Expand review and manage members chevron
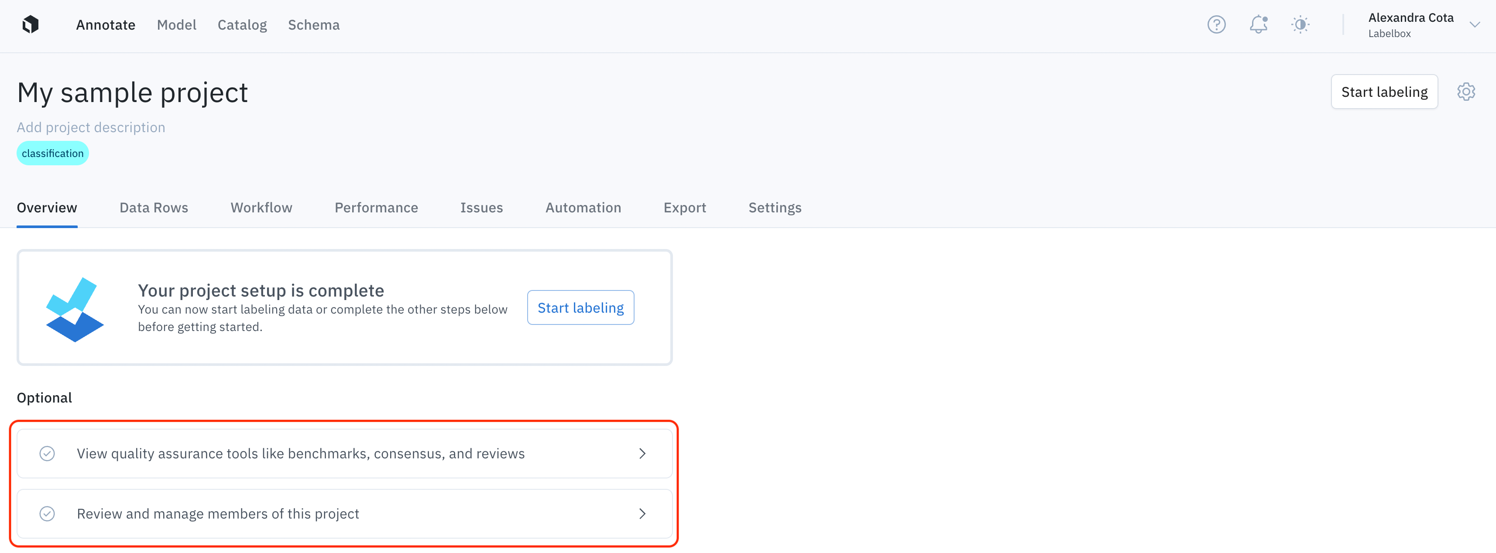 (x=642, y=514)
